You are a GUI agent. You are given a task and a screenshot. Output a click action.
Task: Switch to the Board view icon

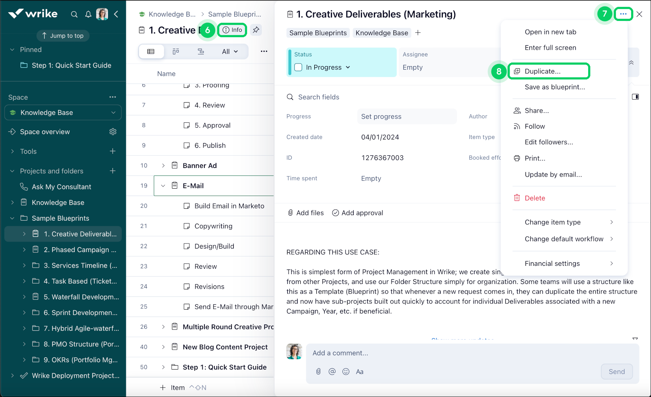[x=176, y=51]
